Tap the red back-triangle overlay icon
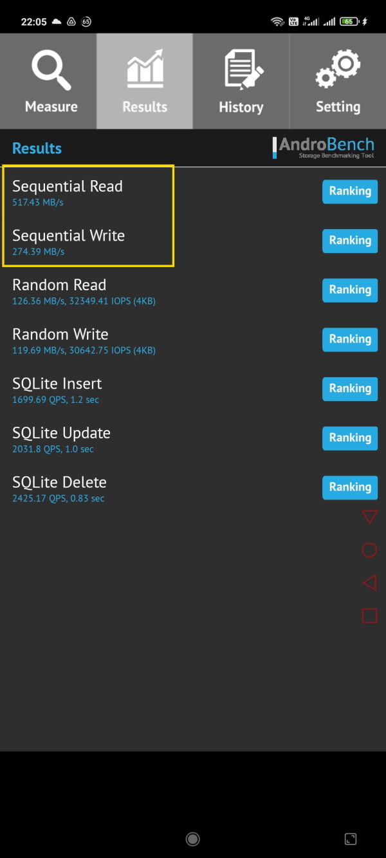This screenshot has height=858, width=386. pos(369,583)
